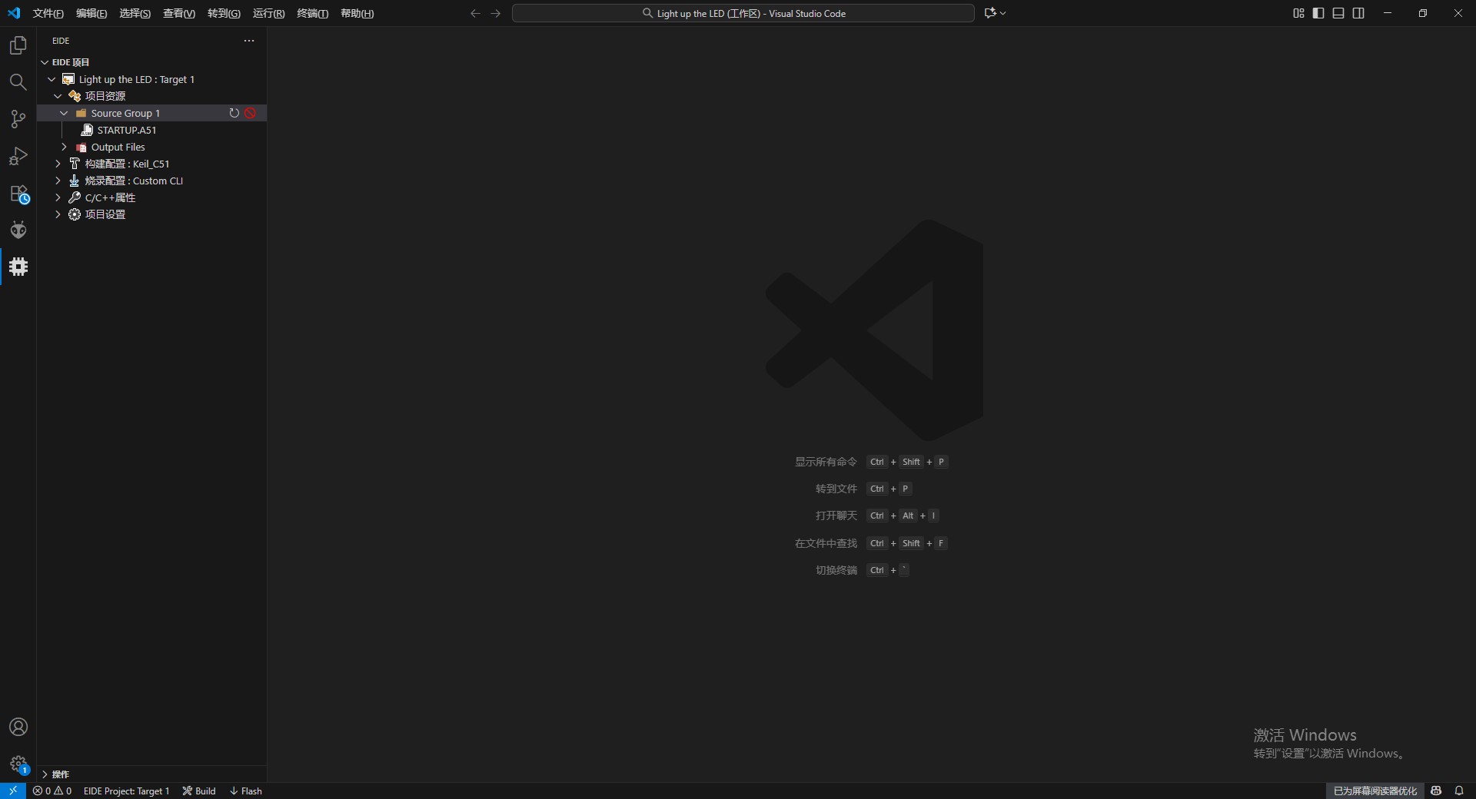Image resolution: width=1476 pixels, height=799 pixels.
Task: Click the command center search box
Action: [x=743, y=13]
